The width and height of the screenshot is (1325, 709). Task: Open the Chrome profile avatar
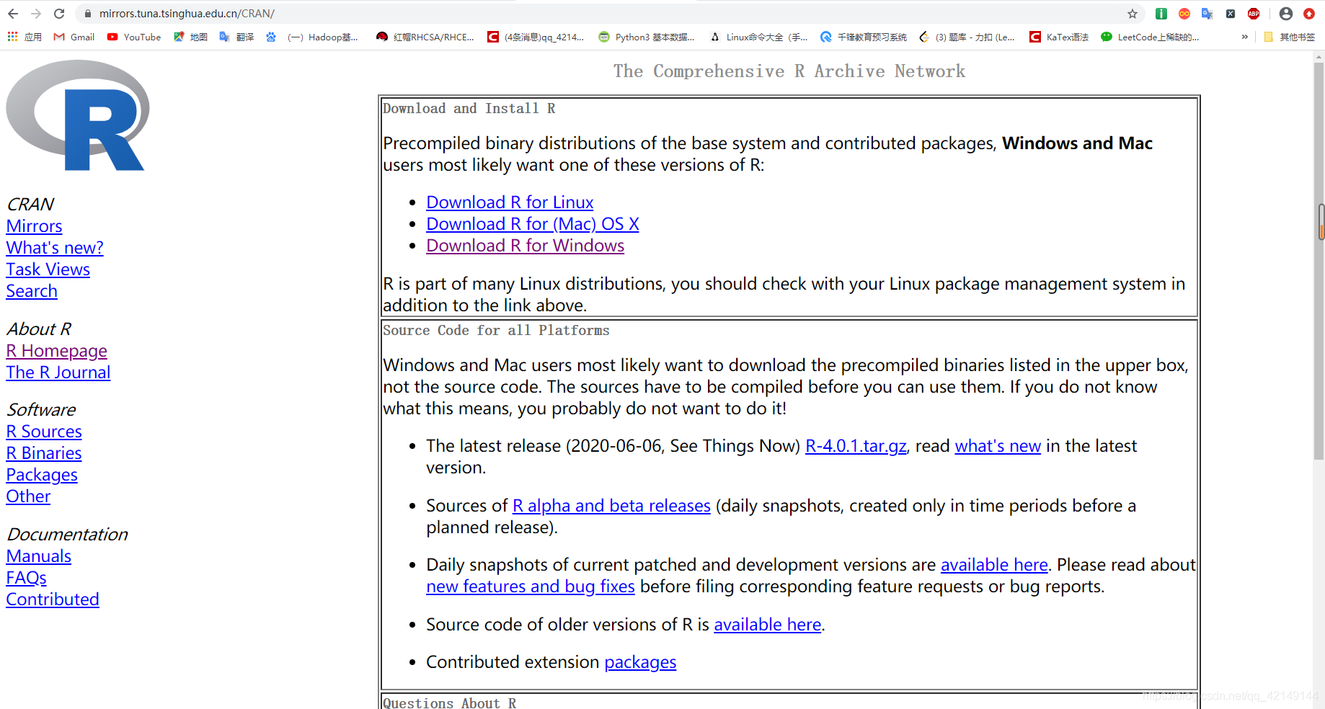[1286, 14]
